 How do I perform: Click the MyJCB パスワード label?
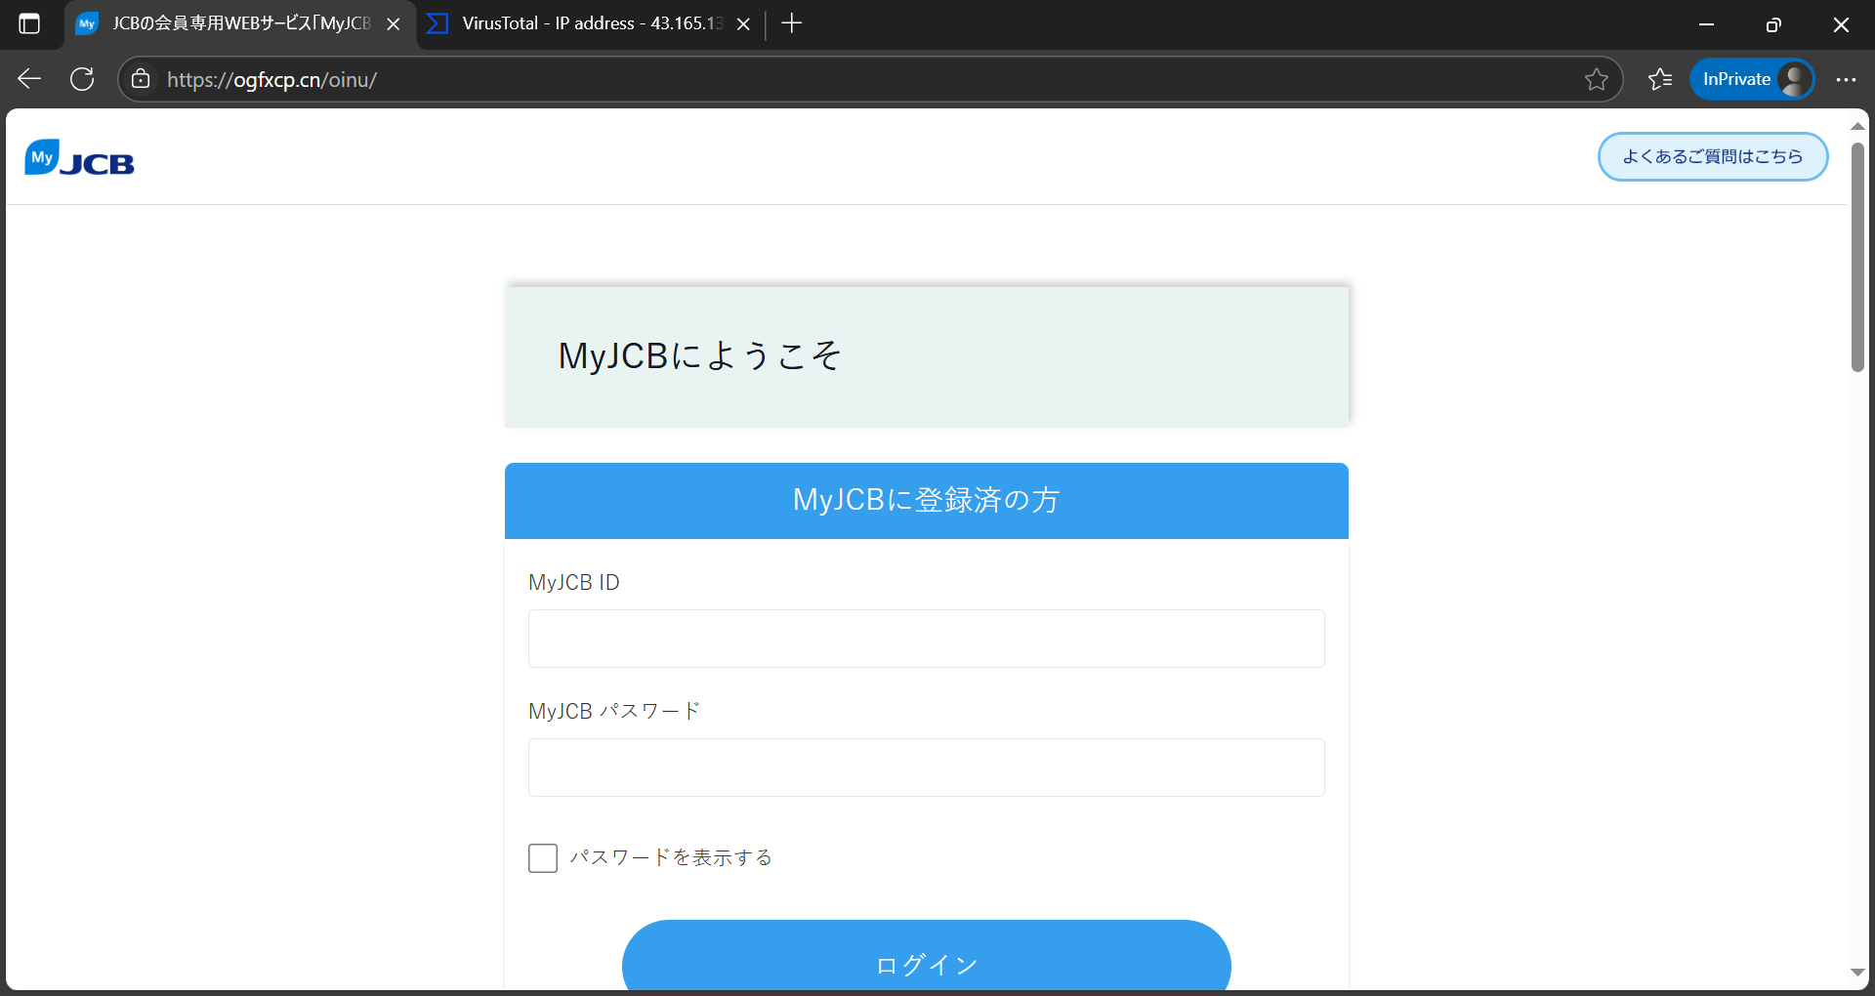pyautogui.click(x=614, y=711)
